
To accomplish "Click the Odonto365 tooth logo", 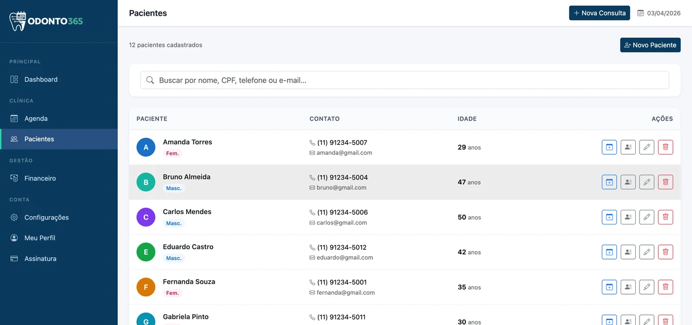I will click(x=18, y=21).
